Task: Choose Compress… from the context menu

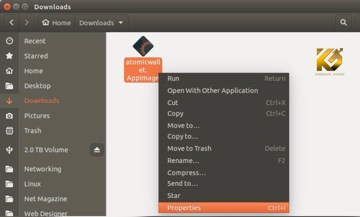Action: pyautogui.click(x=224, y=173)
